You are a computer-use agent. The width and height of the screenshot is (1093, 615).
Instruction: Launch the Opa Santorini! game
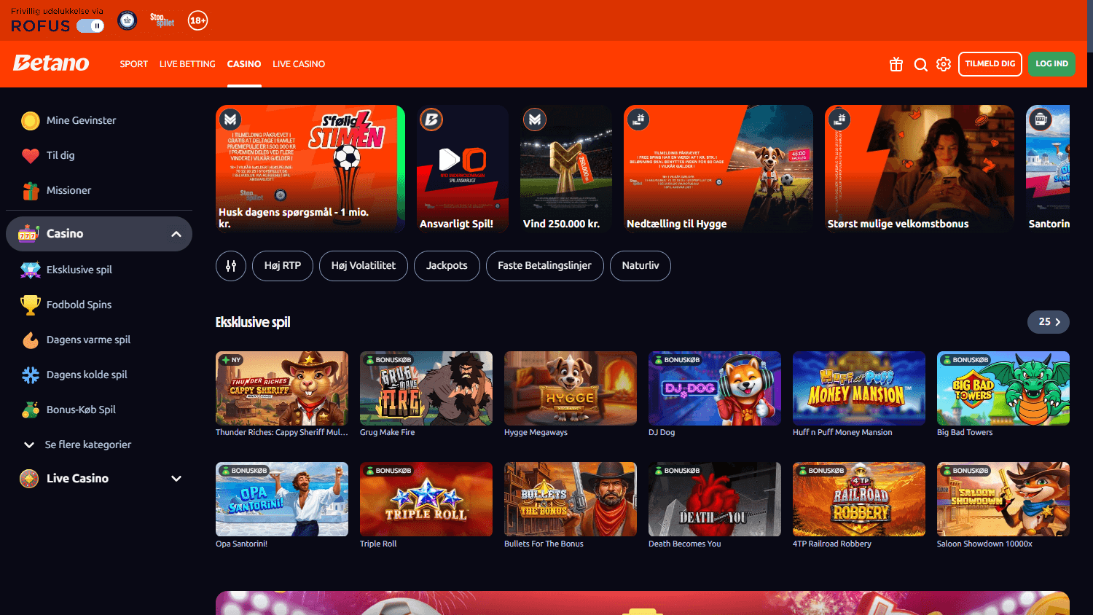click(x=282, y=499)
